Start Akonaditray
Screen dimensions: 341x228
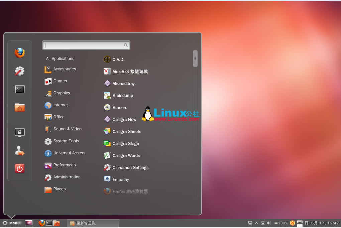point(119,84)
